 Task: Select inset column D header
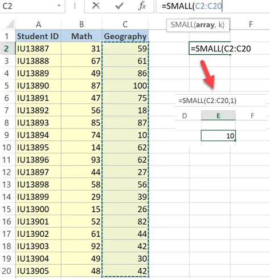[185, 116]
